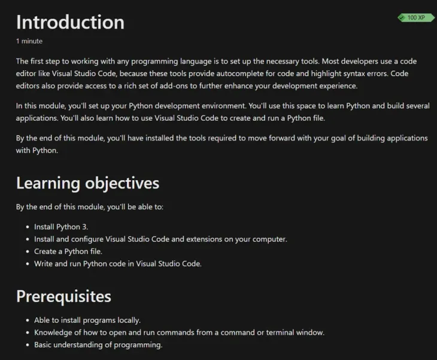This screenshot has width=437, height=360.
Task: Click the Learning objectives heading
Action: pos(87,182)
